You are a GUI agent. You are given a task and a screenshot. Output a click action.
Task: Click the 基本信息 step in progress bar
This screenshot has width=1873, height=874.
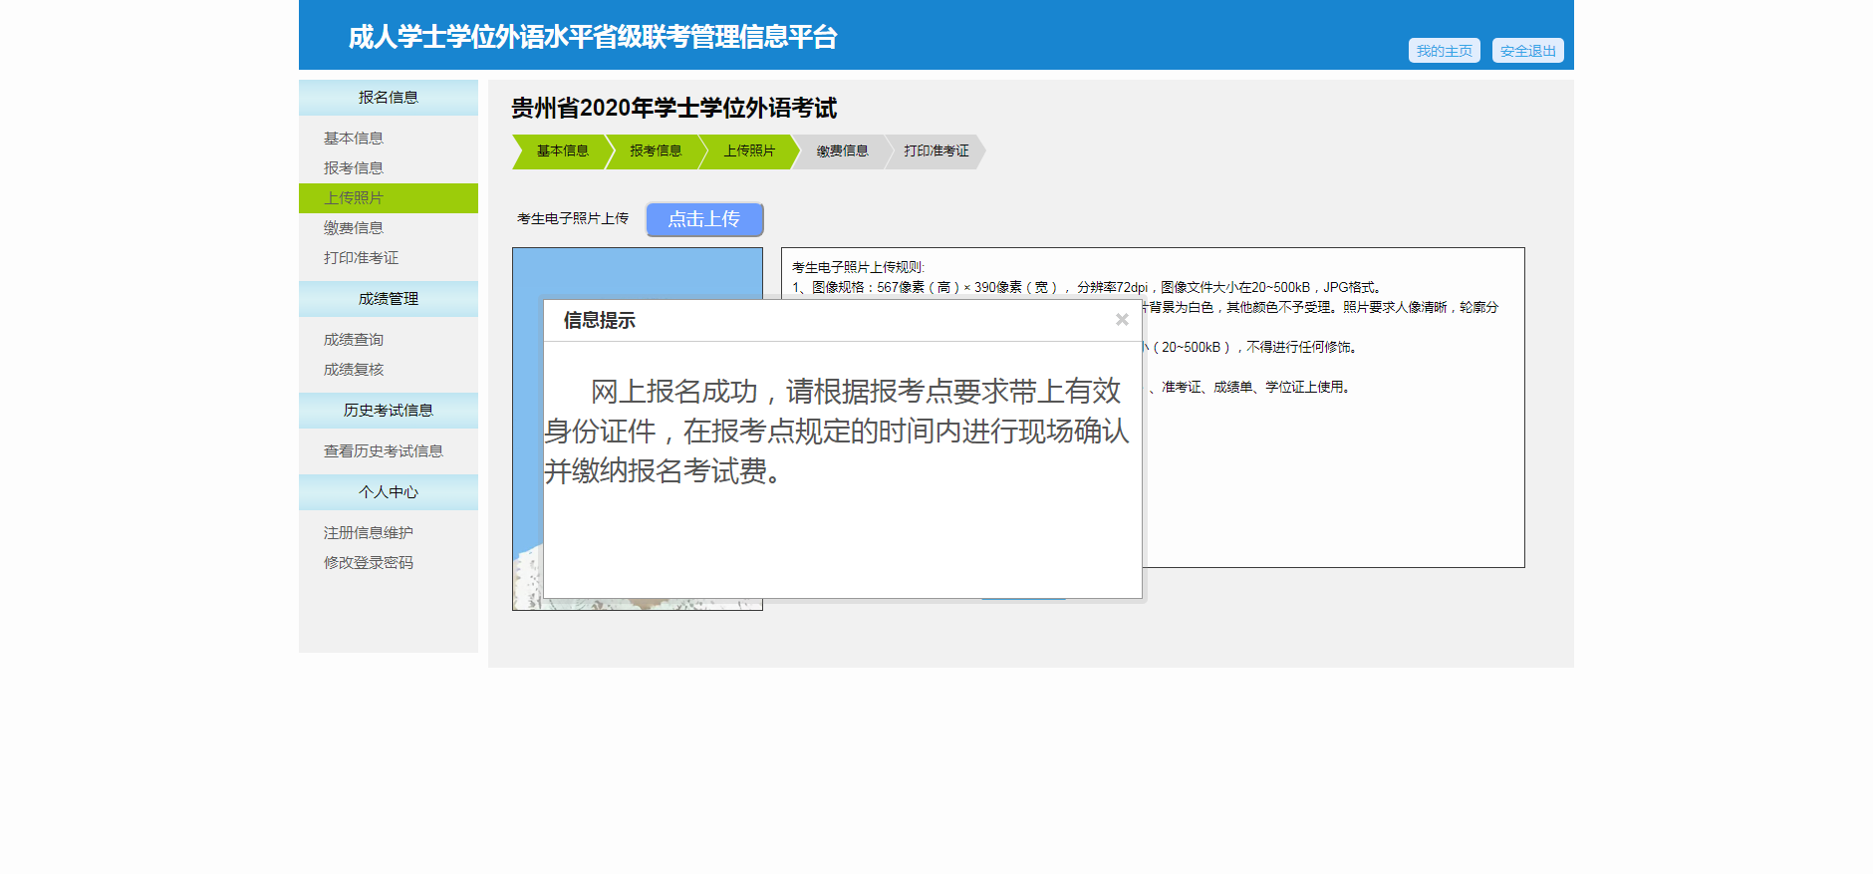(562, 151)
